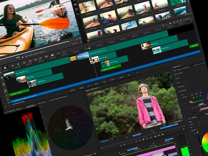Select the red HSL color swatch
This screenshot has height=156, width=208.
[190, 99]
